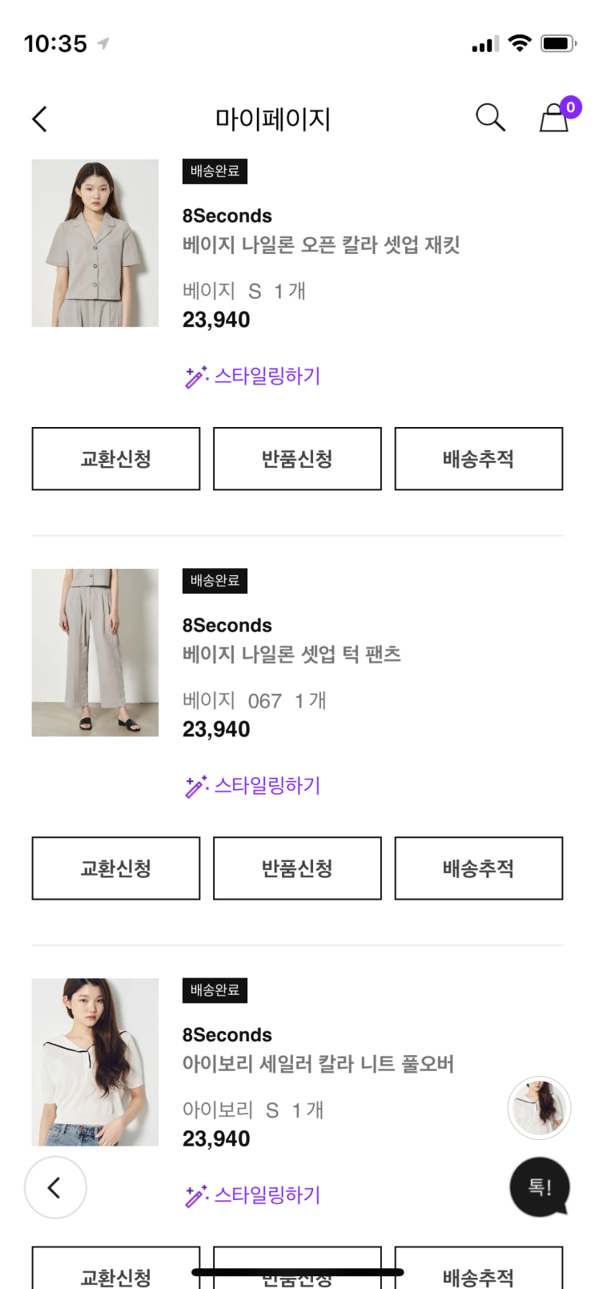Request exchange for the beige tuck pants
Image resolution: width=595 pixels, height=1289 pixels.
pos(116,868)
